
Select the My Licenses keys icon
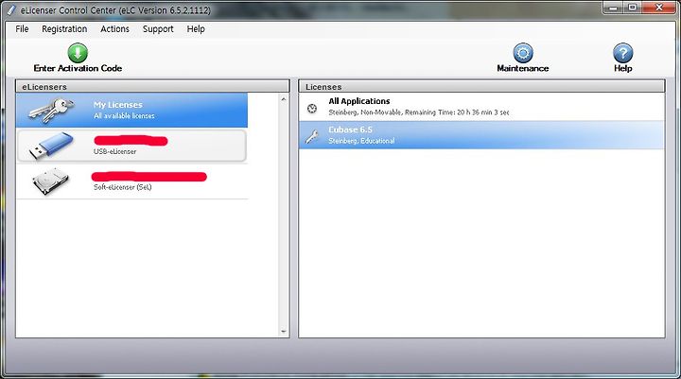coord(50,110)
